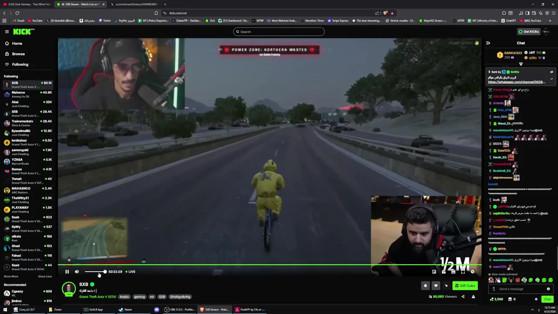Enable picture-in-picture mini player

(x=434, y=272)
